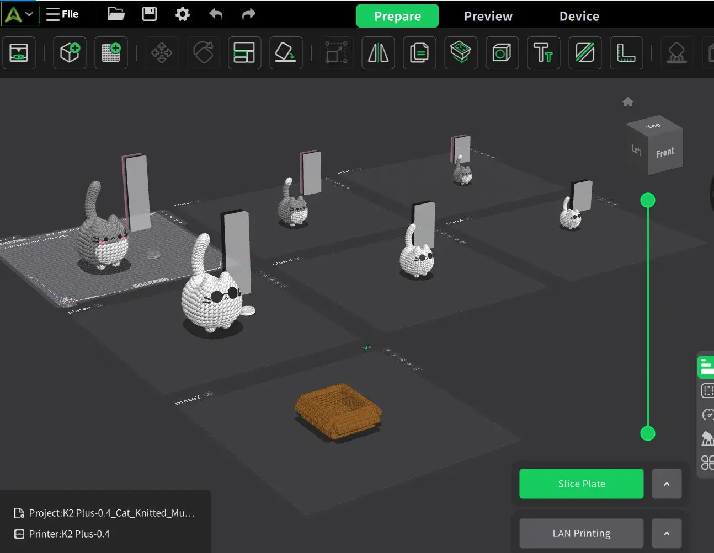Screen dimensions: 714x553
Task: Click the arrange layout icon
Action: (244, 53)
